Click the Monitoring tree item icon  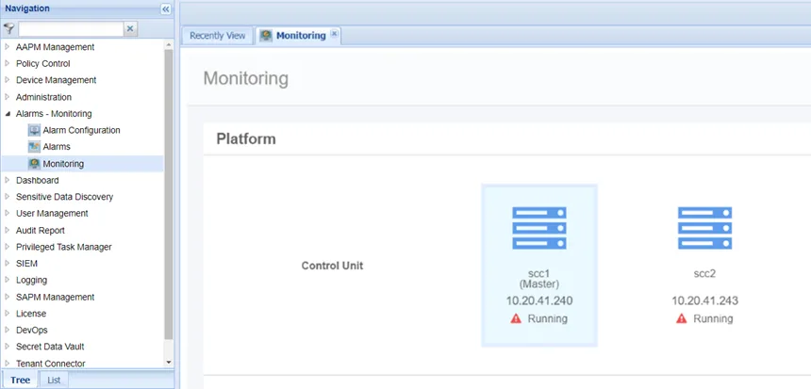click(x=34, y=164)
